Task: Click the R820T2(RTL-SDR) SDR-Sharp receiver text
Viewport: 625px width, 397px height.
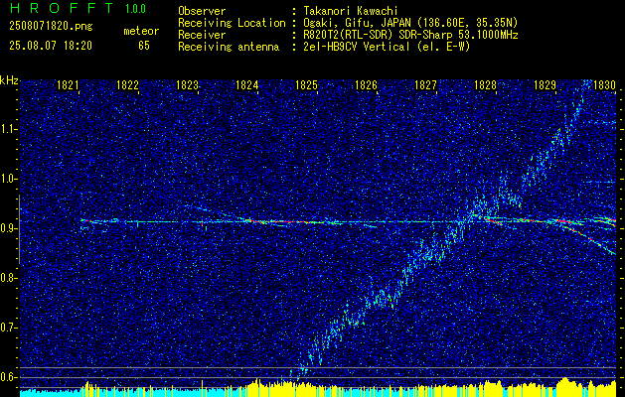Action: point(410,35)
